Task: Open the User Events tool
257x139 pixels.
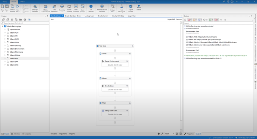Action: point(82,8)
